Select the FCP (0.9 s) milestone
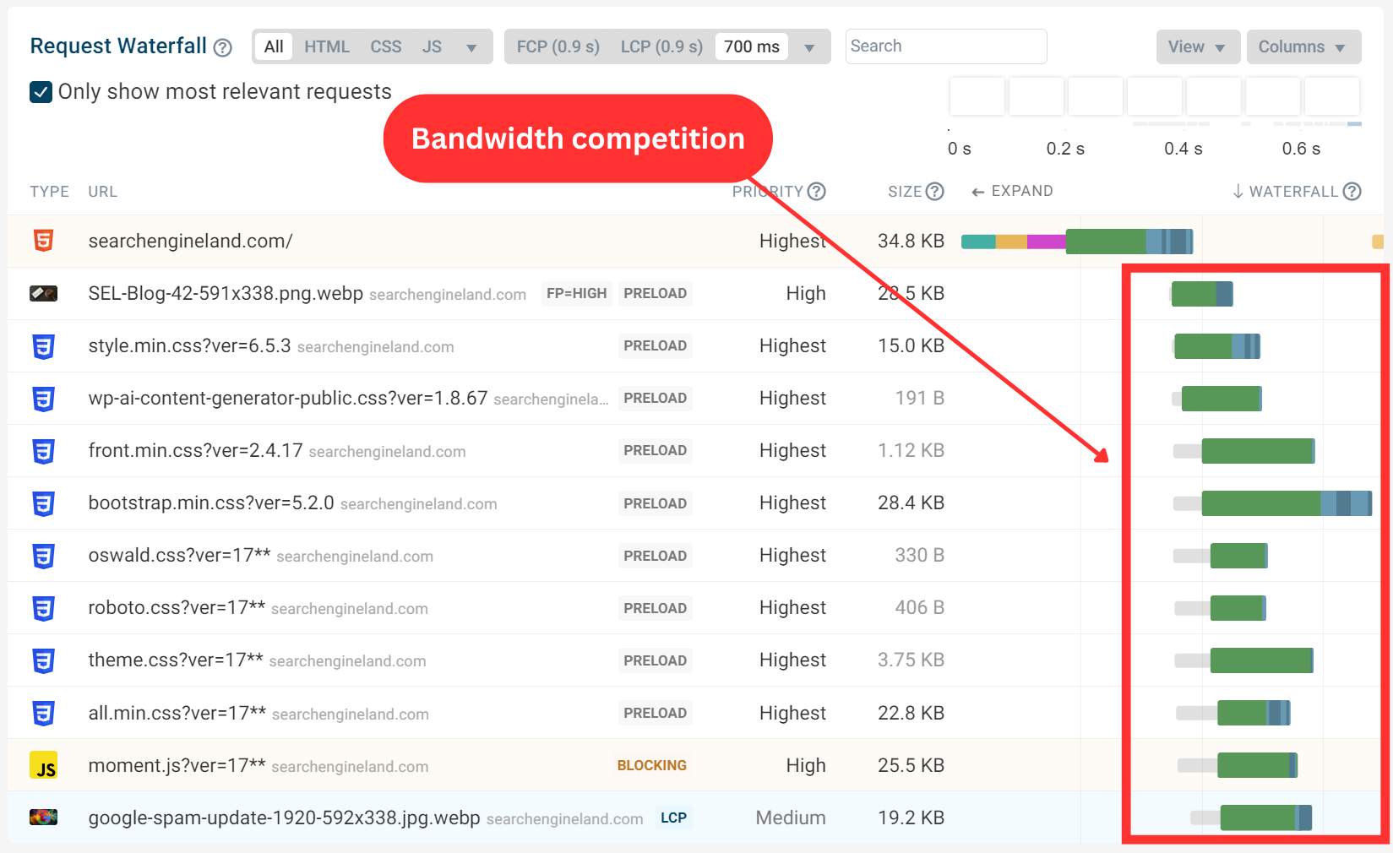 click(x=558, y=46)
